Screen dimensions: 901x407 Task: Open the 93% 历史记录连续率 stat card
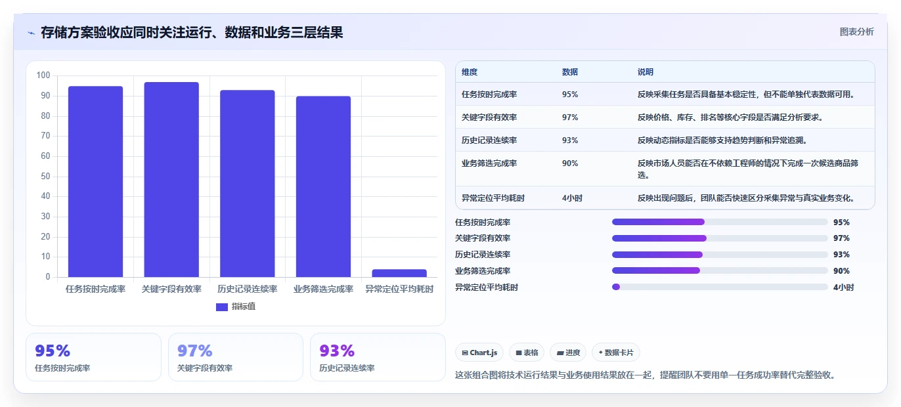(378, 357)
